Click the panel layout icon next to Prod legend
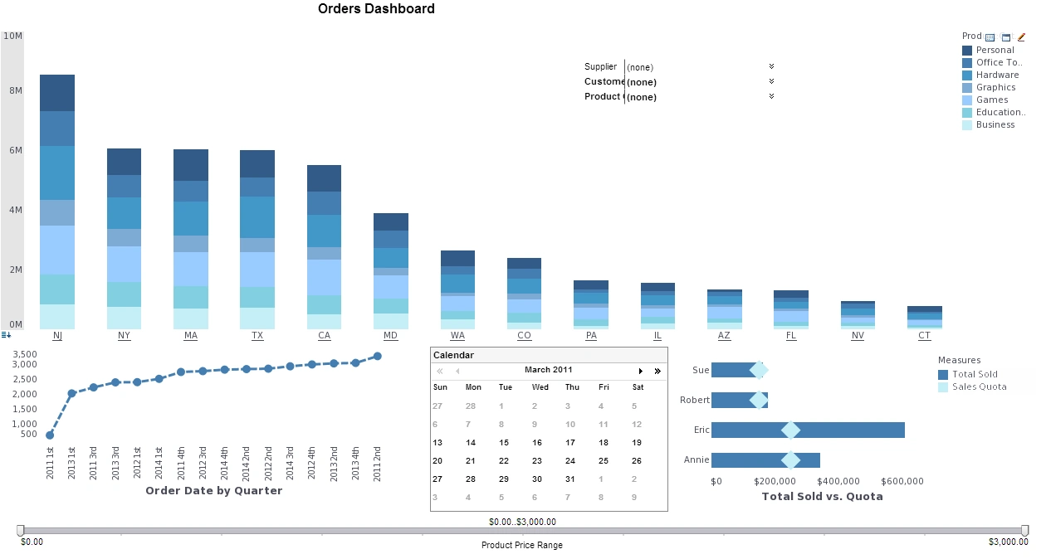 click(x=1006, y=36)
